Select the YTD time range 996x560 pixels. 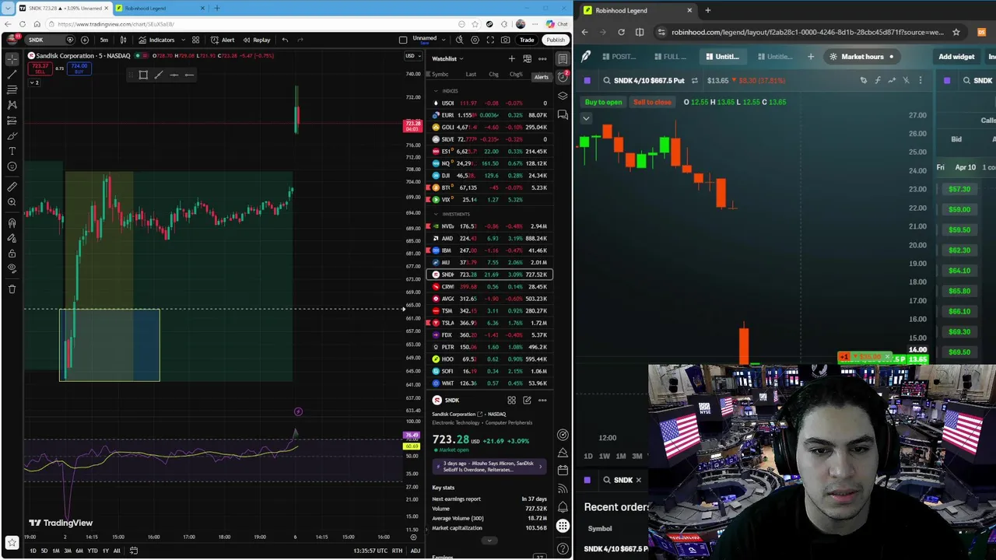click(93, 551)
